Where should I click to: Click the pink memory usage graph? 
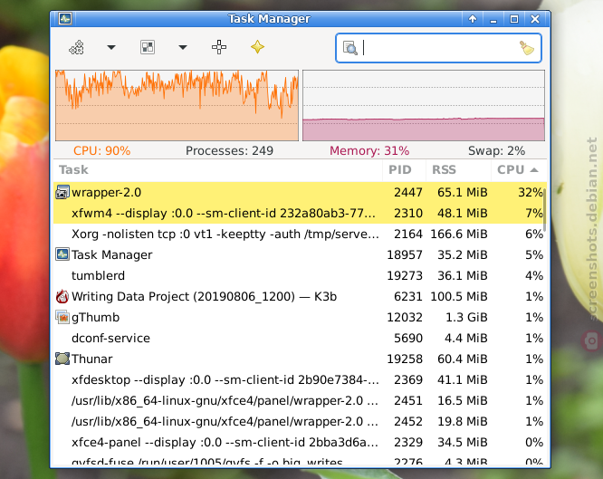424,105
